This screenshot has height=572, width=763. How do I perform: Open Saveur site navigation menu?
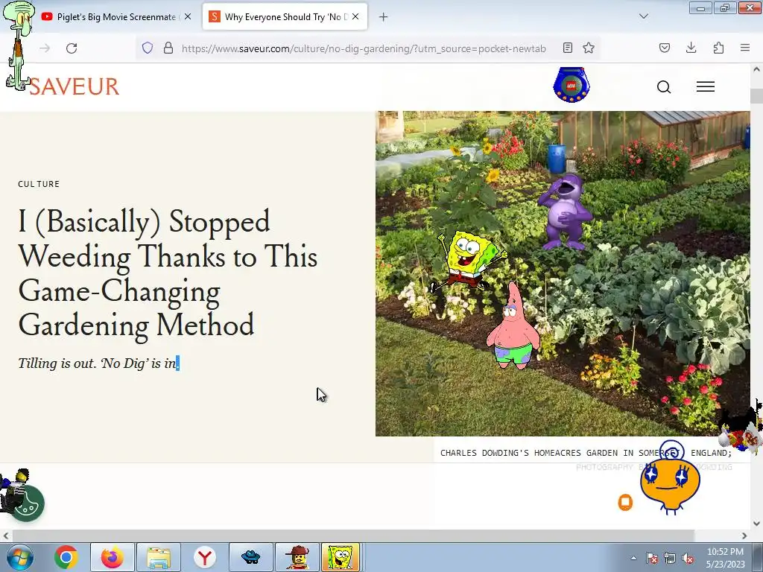coord(705,86)
